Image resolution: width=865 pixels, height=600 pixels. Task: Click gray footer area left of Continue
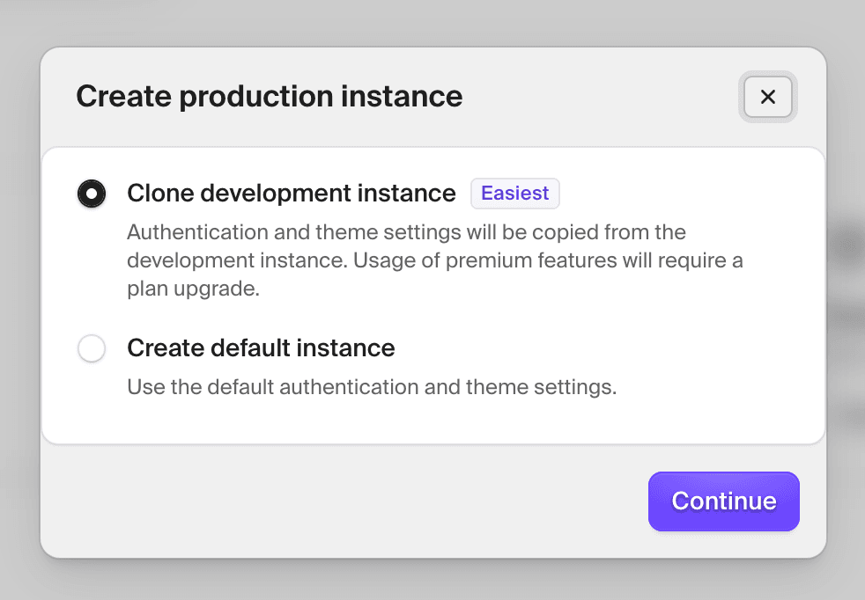coord(352,501)
